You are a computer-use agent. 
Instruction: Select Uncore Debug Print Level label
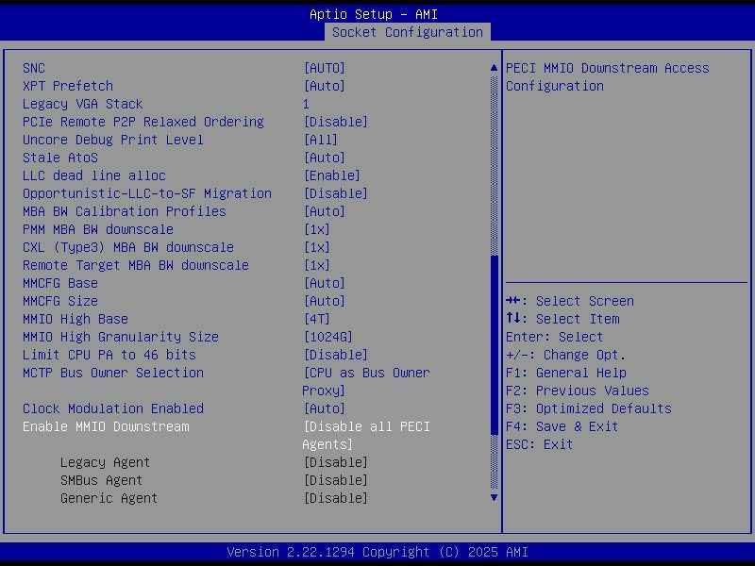[x=112, y=140]
